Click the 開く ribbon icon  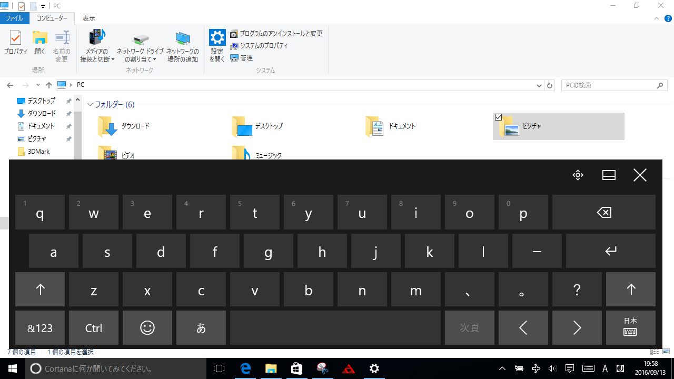pos(41,43)
